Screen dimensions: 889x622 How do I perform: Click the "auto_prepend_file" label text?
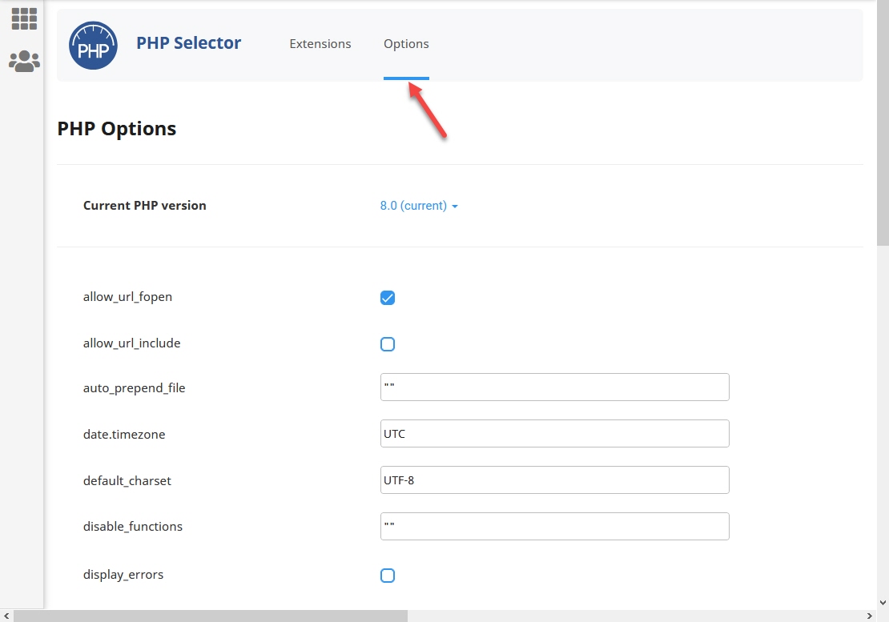pos(135,388)
